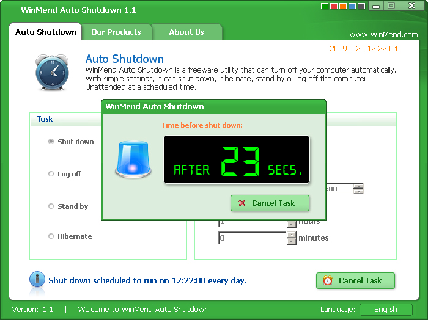Increase the minutes spinner value

tap(292, 235)
